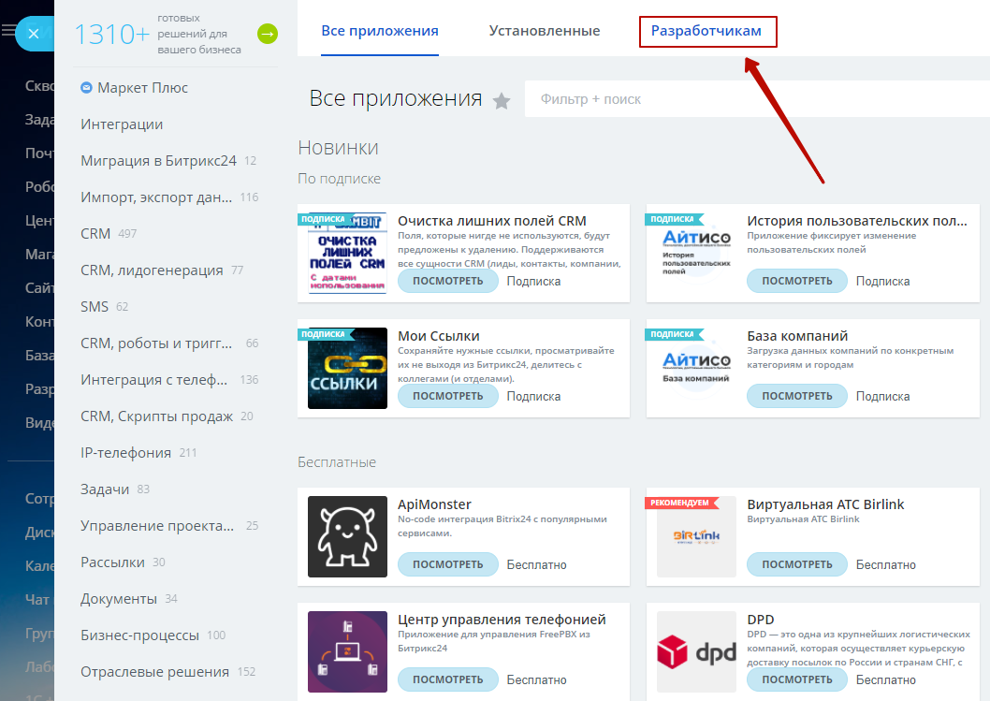Open the Мои Ссылки app thumbnail

347,368
